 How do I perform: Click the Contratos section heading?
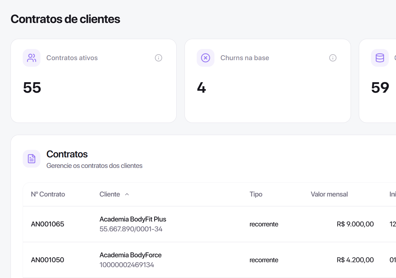click(67, 154)
